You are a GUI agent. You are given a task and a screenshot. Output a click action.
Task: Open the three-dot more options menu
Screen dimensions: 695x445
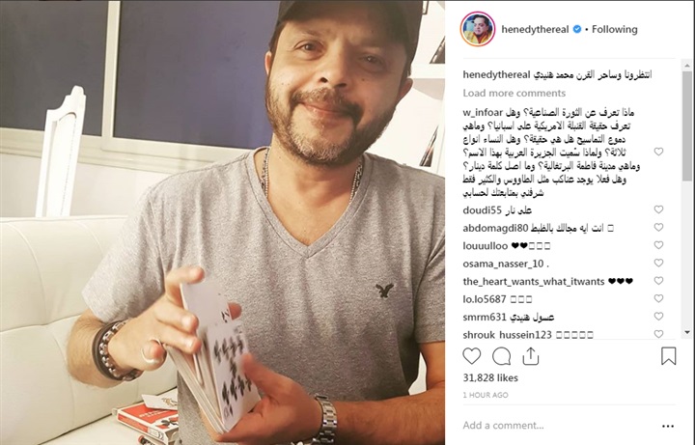668,426
